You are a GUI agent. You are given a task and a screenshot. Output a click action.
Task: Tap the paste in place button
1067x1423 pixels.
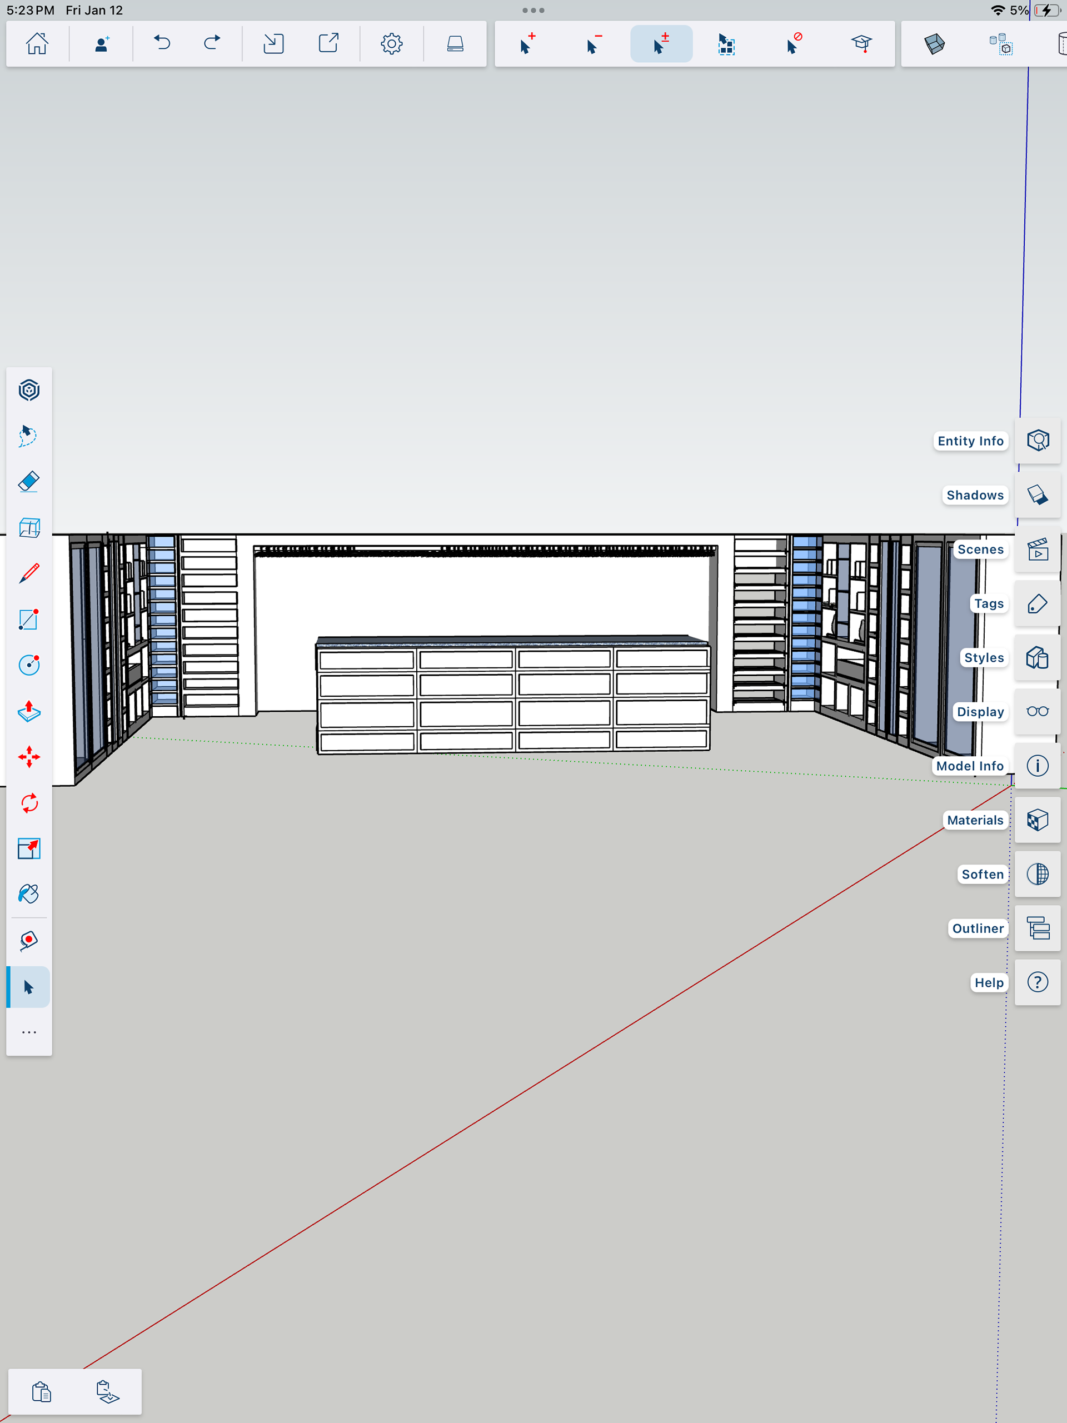click(x=107, y=1391)
